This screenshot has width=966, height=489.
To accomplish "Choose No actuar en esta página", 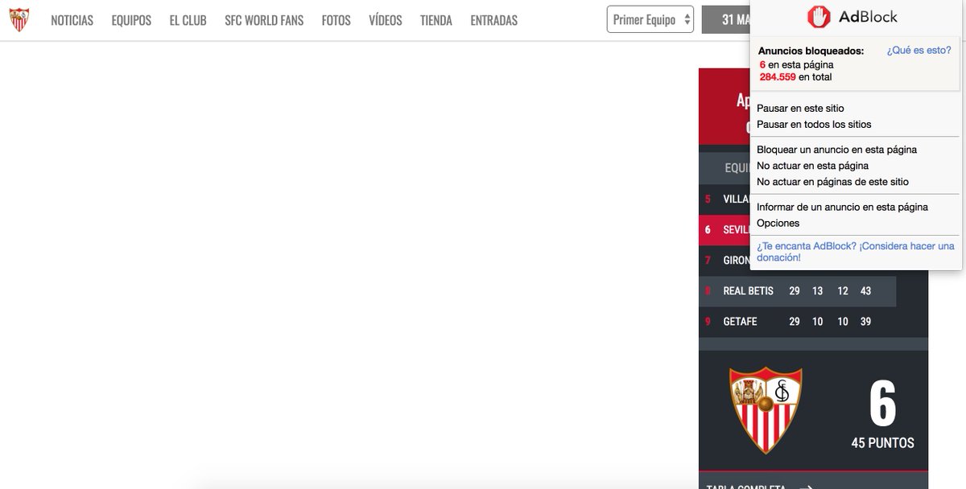I will pyautogui.click(x=812, y=166).
